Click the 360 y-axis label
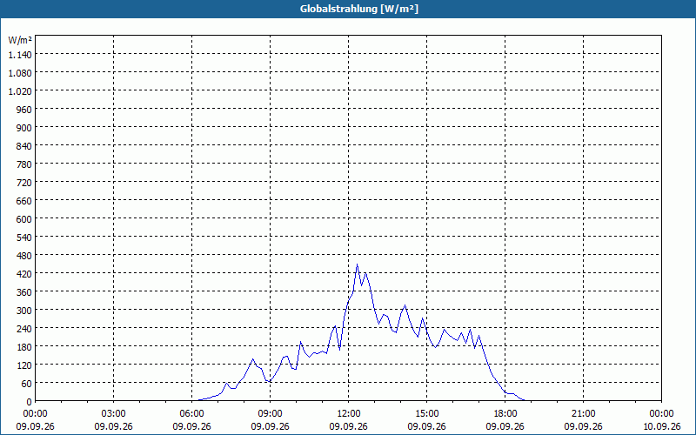The height and width of the screenshot is (435, 696). click(24, 292)
